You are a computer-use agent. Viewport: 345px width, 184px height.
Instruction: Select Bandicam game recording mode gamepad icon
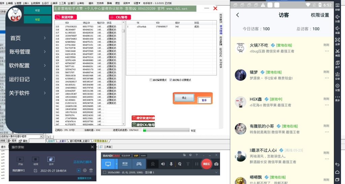pos(139,164)
